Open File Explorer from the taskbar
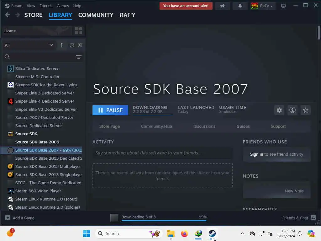The width and height of the screenshot is (321, 241). click(171, 233)
